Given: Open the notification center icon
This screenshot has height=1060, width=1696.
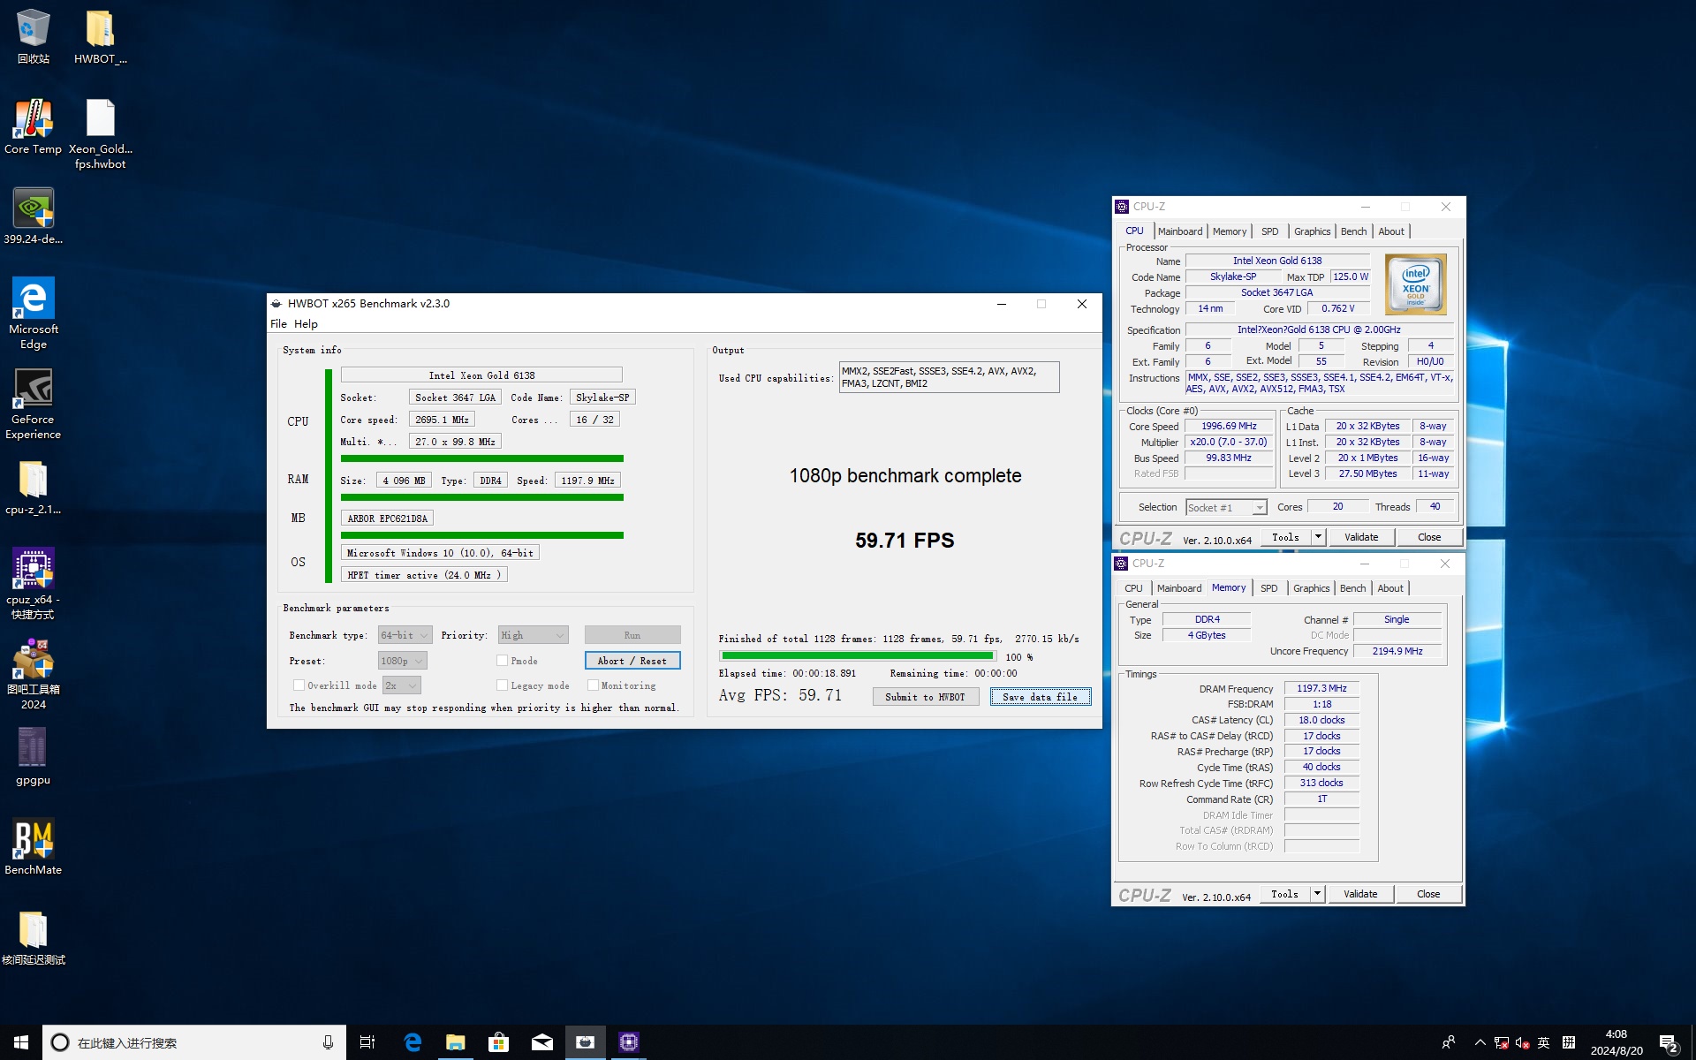Looking at the screenshot, I should click(1668, 1042).
